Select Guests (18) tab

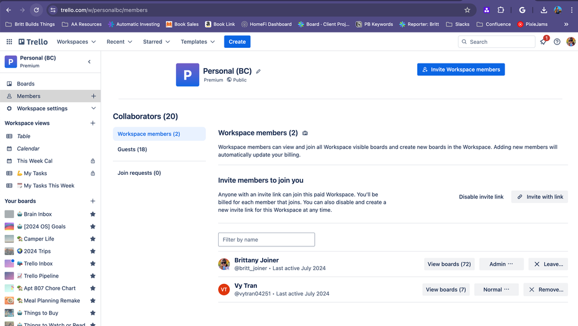[159, 149]
